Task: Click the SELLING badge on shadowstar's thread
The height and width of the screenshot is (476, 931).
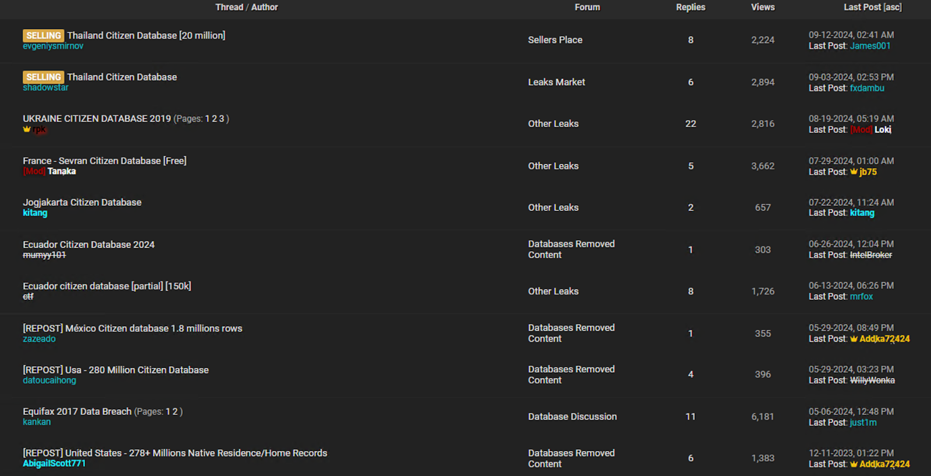Action: 43,77
